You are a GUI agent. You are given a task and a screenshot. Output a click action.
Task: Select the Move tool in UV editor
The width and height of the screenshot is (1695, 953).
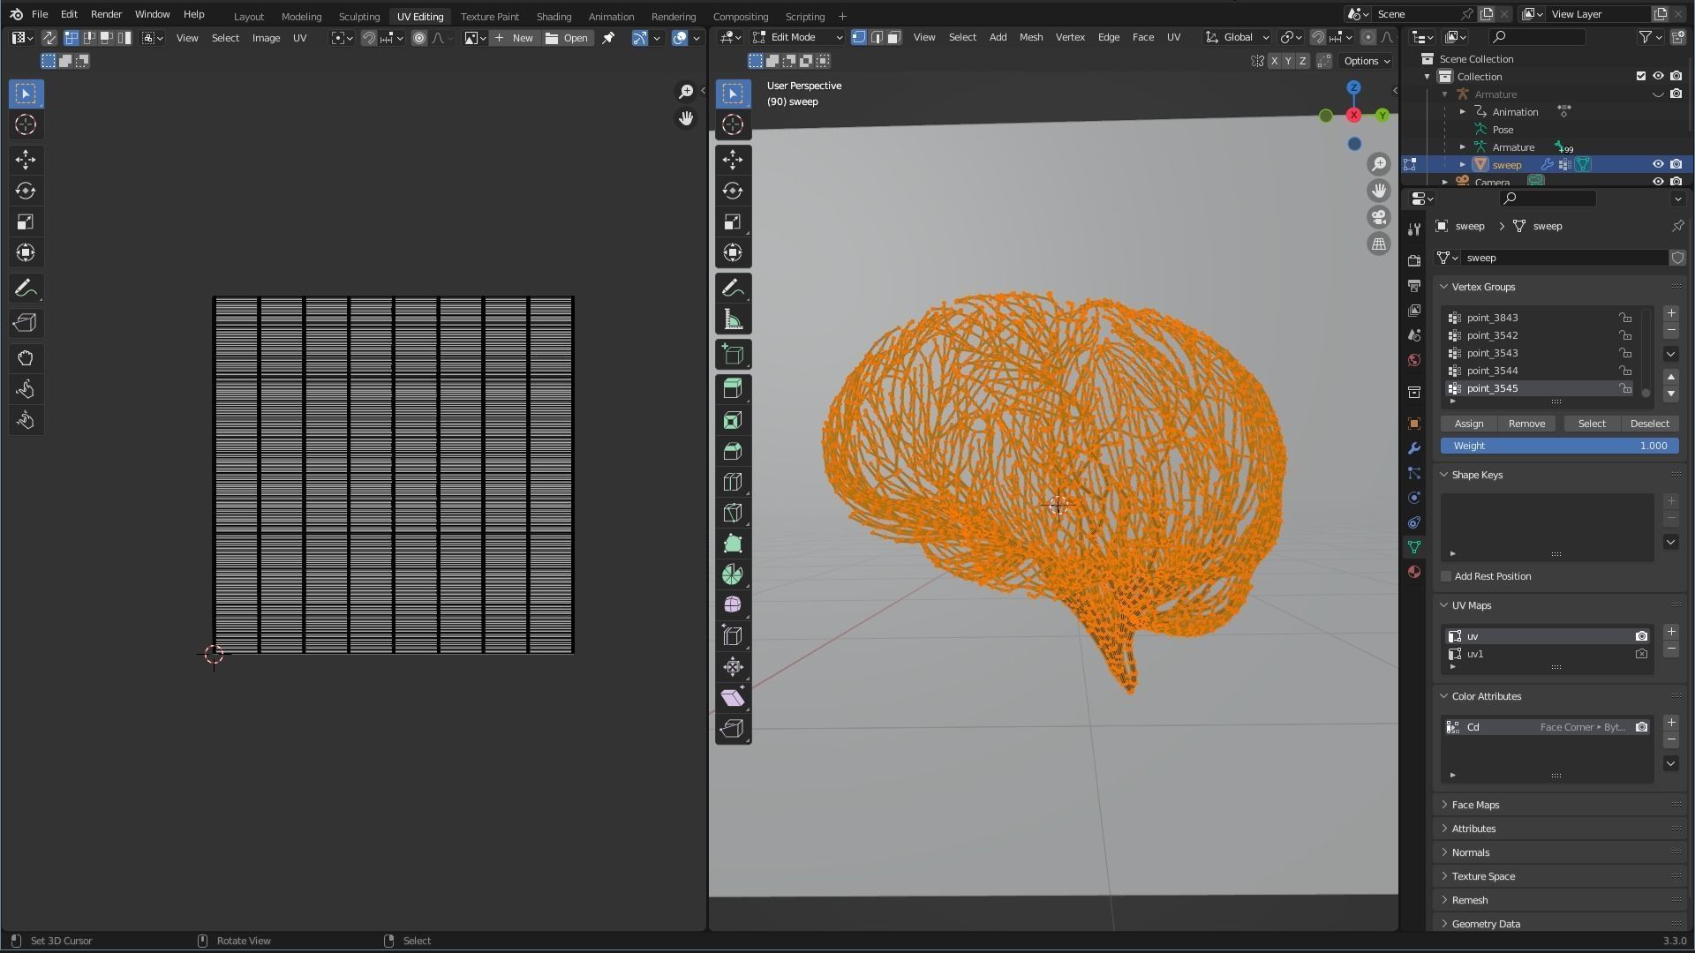(x=26, y=160)
